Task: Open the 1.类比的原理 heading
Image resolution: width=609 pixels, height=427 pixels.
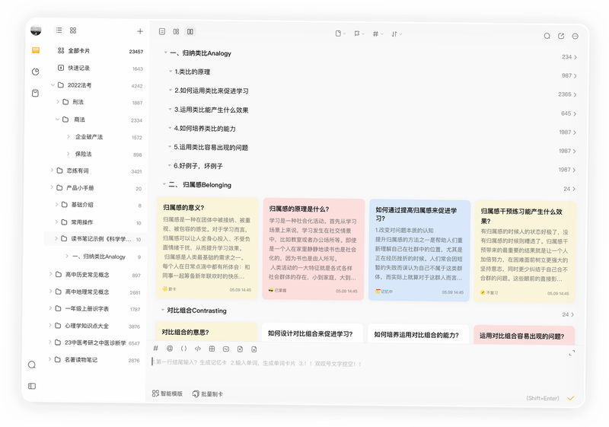Action: (x=193, y=72)
